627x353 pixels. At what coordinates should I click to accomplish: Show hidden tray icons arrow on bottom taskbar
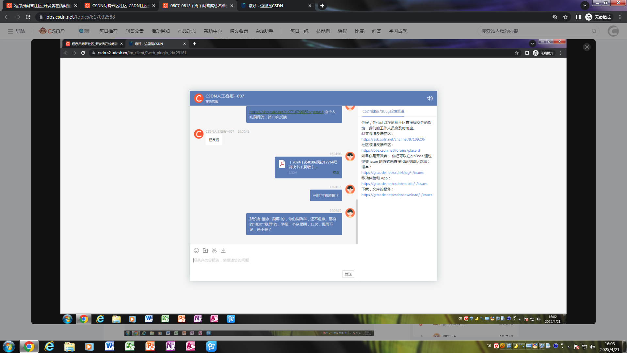(569, 347)
